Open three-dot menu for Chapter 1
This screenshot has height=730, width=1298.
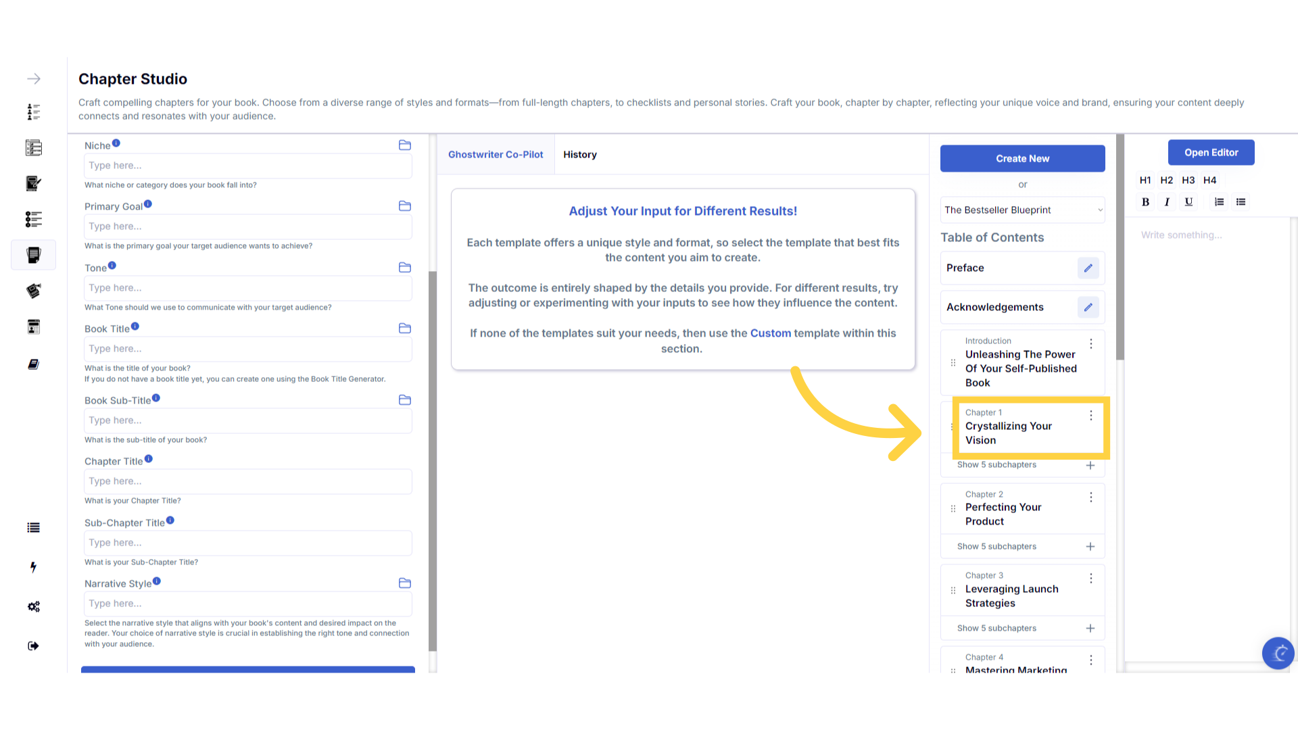point(1090,416)
